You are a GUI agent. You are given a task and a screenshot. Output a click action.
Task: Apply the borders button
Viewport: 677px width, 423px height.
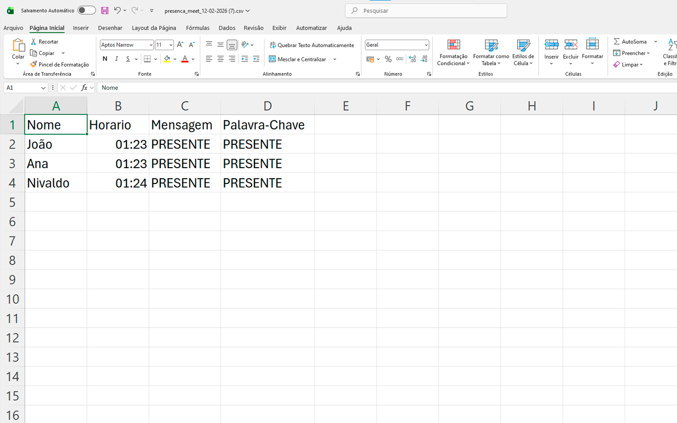coord(148,59)
